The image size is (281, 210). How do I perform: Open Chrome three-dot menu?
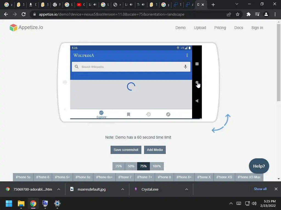[x=275, y=14]
